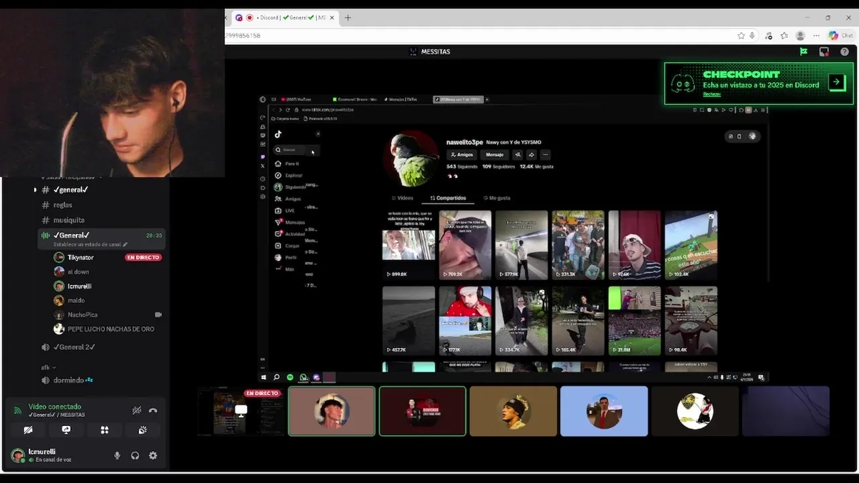
Task: Select the blue-background participant tile
Action: click(604, 411)
